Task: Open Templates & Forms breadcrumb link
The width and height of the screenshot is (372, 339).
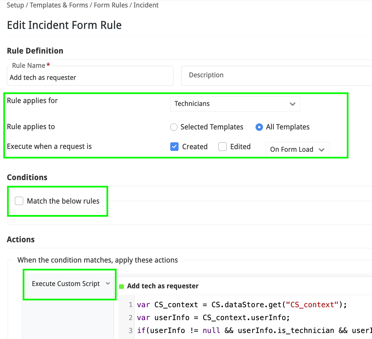Action: pyautogui.click(x=59, y=5)
